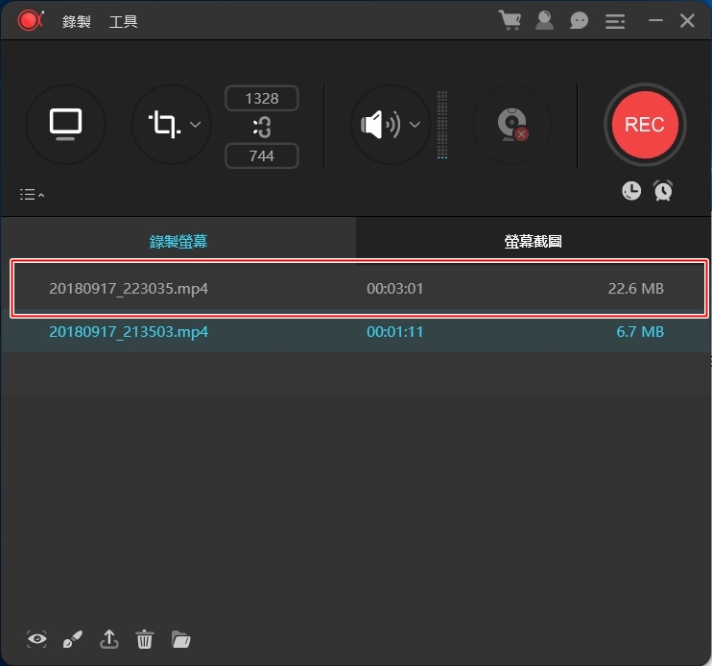
Task: Open the hamburger settings menu icon
Action: tap(615, 21)
